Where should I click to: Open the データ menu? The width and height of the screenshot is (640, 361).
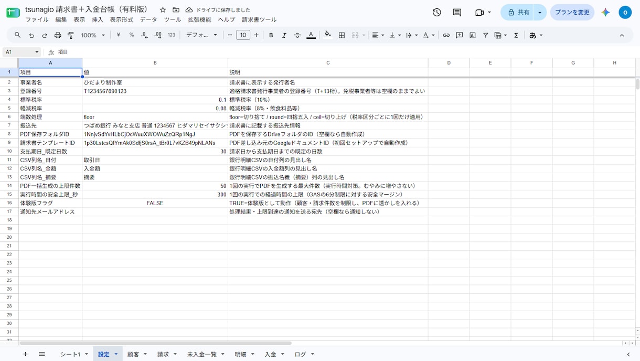click(x=148, y=19)
